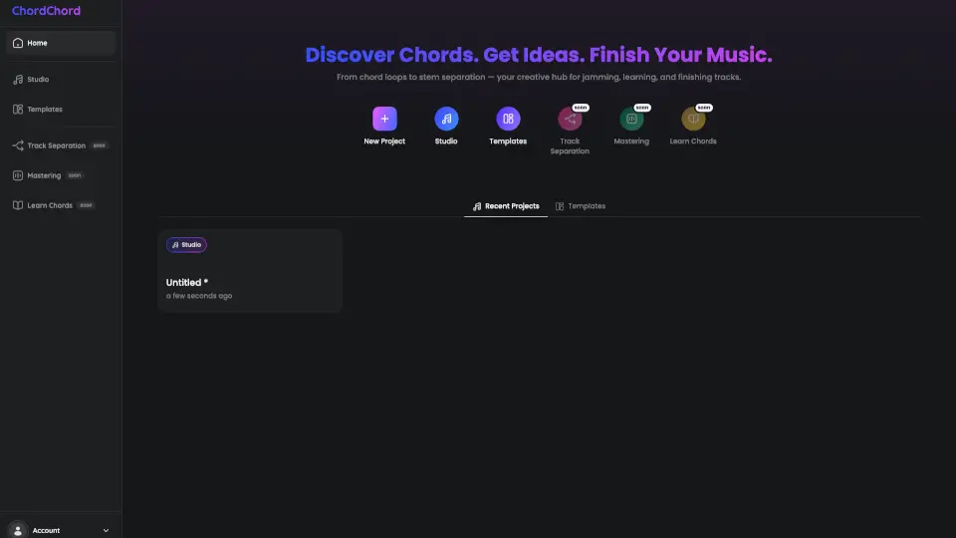Select the green Mastering icon

tap(631, 119)
